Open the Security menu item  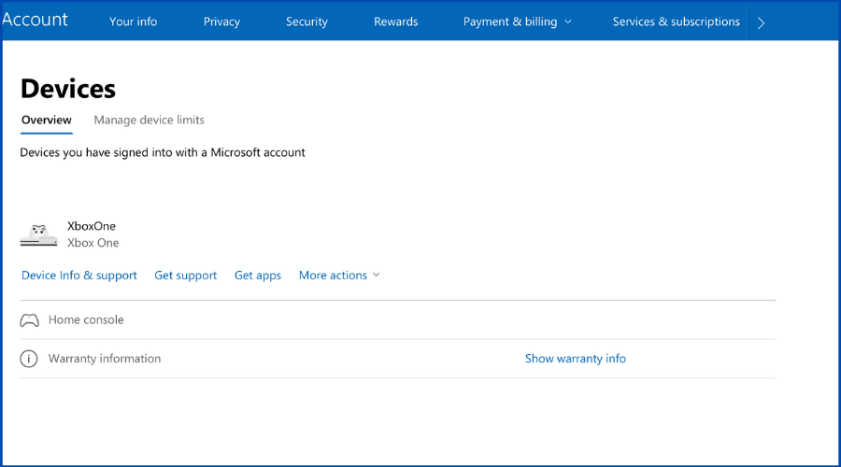306,21
